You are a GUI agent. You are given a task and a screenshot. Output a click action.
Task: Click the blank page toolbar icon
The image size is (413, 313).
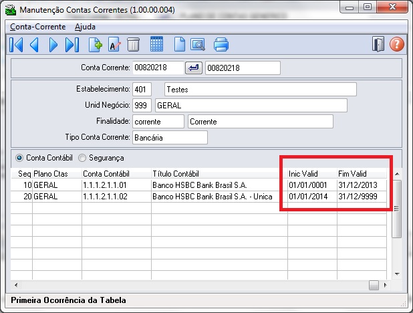click(x=179, y=44)
